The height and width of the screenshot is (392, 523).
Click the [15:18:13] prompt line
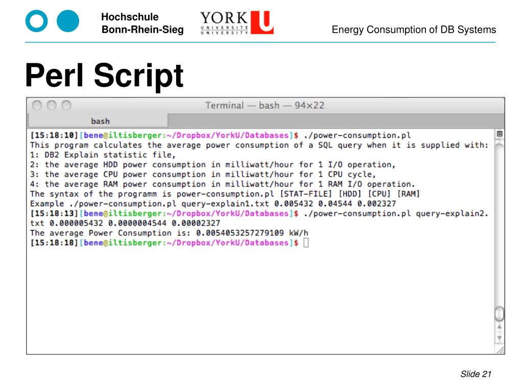click(259, 213)
